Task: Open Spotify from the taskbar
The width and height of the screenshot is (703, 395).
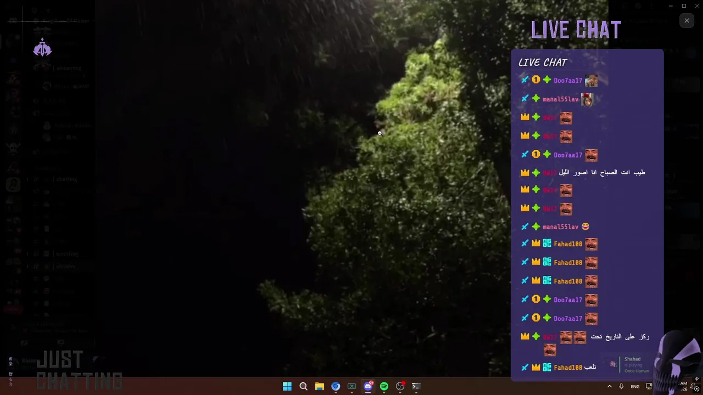Action: point(384,386)
